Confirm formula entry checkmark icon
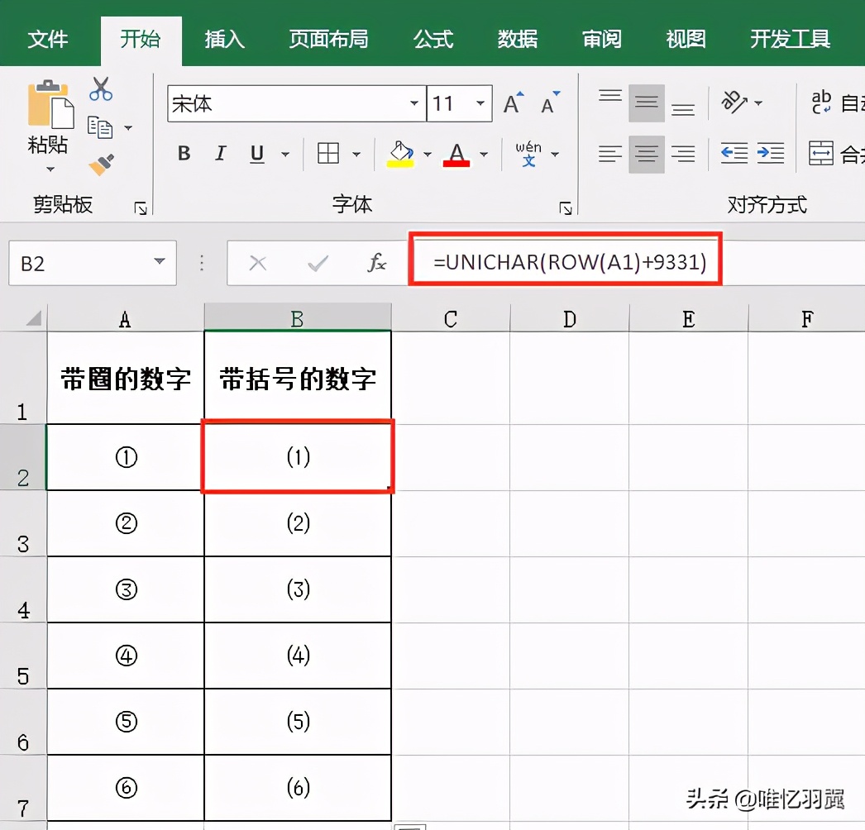 coord(318,264)
